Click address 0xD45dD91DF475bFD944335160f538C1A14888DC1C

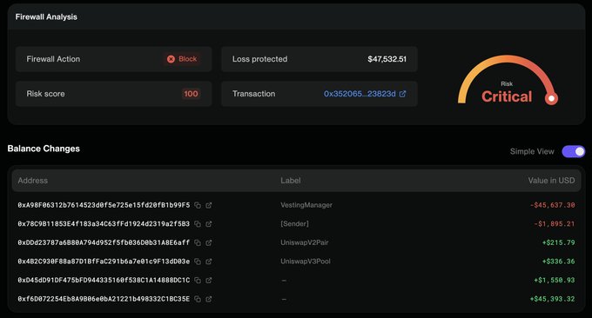(x=104, y=280)
